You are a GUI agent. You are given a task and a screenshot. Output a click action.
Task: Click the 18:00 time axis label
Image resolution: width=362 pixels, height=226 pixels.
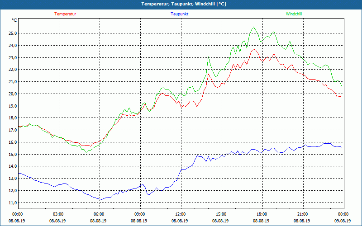(x=262, y=214)
